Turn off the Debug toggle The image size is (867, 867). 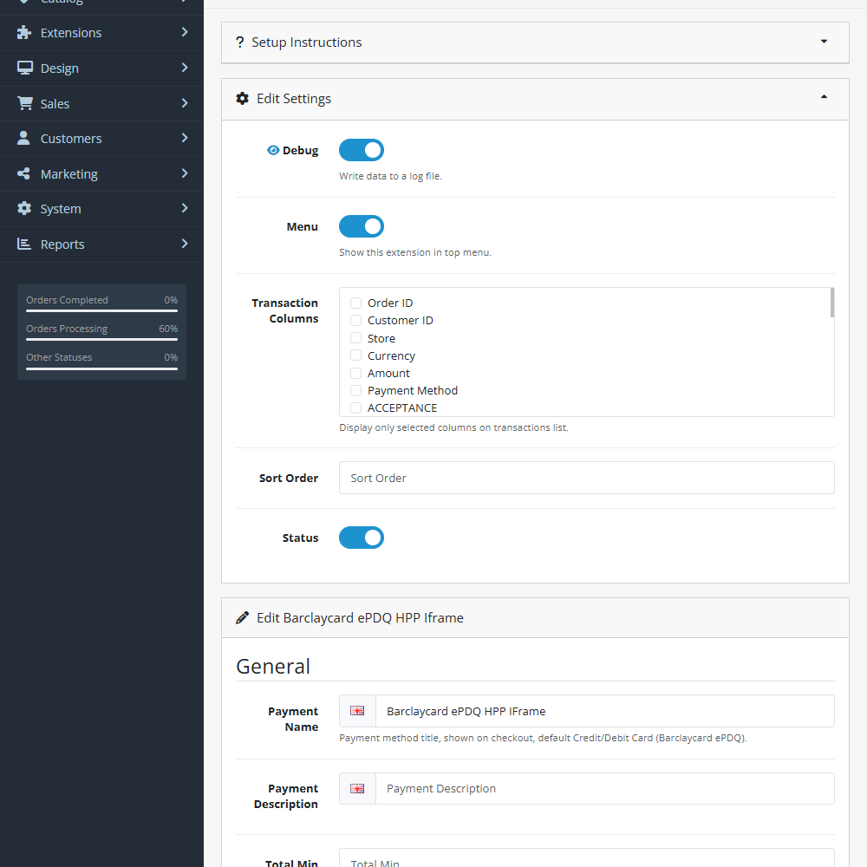pos(361,150)
